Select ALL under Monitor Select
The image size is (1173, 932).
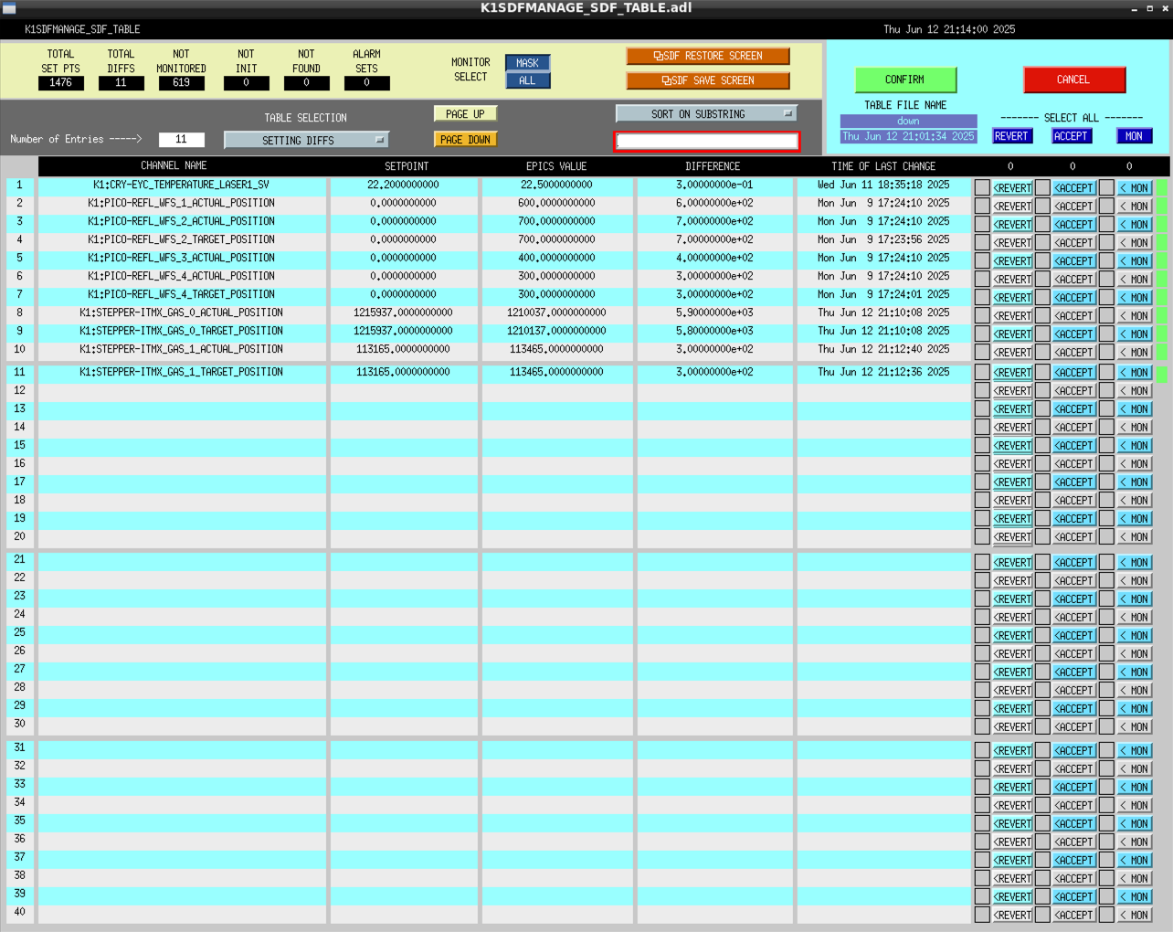tap(527, 80)
